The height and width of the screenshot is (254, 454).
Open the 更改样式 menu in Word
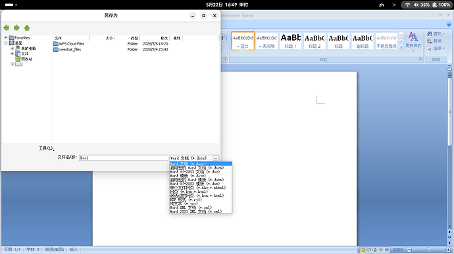[413, 41]
